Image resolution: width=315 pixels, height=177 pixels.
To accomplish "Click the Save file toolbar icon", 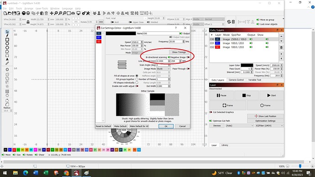I will (x=14, y=13).
